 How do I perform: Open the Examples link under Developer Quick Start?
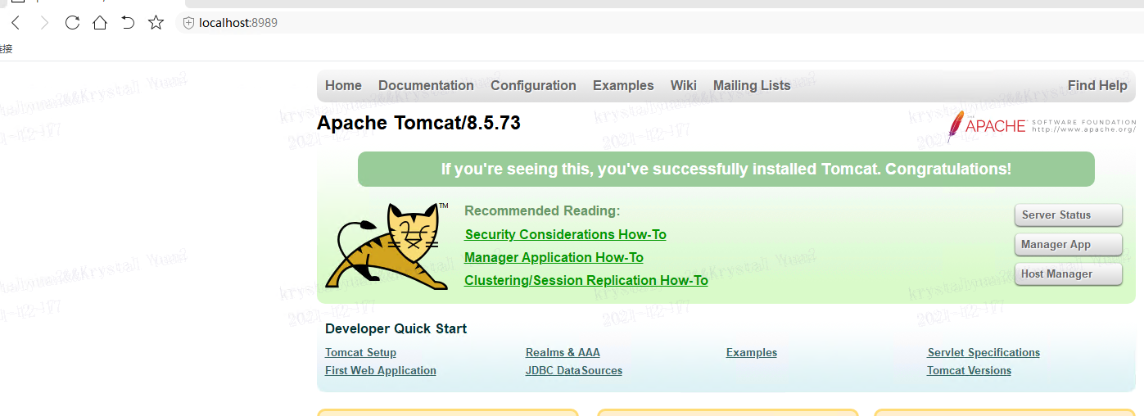click(x=752, y=352)
